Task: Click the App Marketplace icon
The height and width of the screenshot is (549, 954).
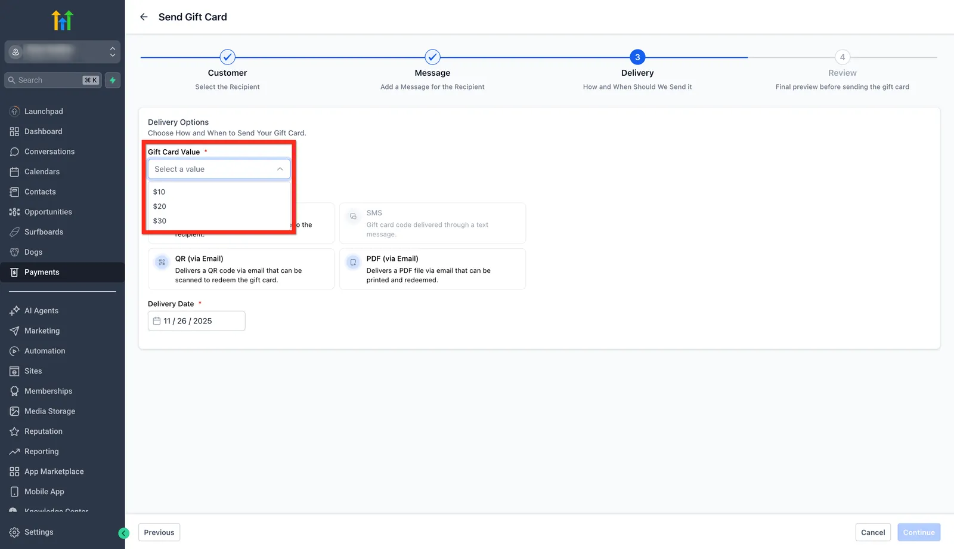Action: (x=14, y=471)
